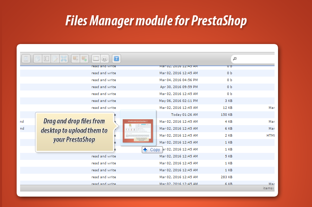Image resolution: width=312 pixels, height=207 pixels.
Task: Click the edit file pencil icon
Action: point(55,59)
